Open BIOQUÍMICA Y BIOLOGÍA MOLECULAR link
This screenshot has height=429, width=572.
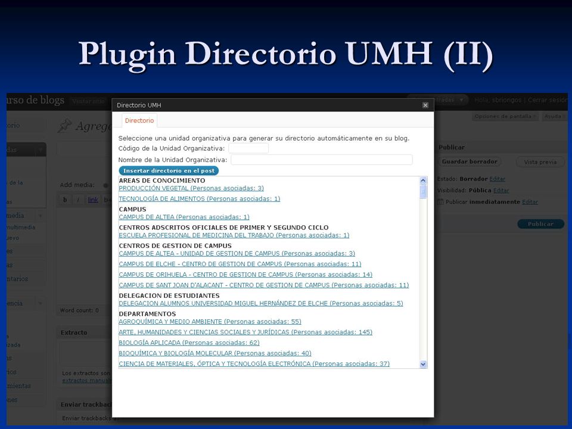coord(215,353)
